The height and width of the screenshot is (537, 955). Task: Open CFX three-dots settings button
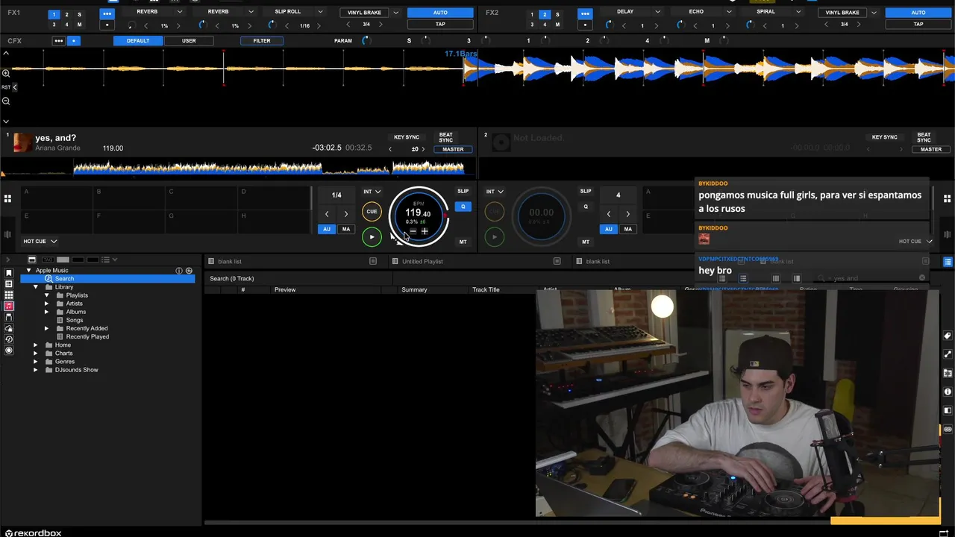tap(58, 40)
